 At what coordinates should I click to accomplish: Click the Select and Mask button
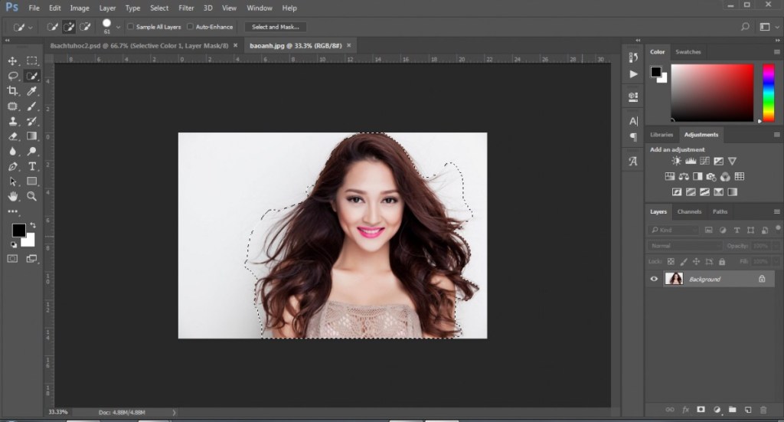coord(275,27)
